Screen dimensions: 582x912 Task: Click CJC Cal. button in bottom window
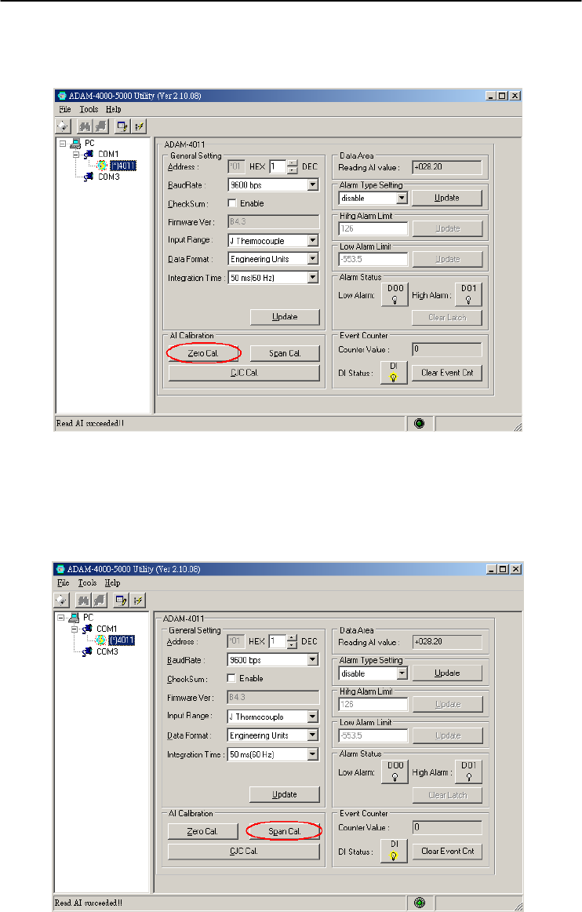tap(244, 851)
